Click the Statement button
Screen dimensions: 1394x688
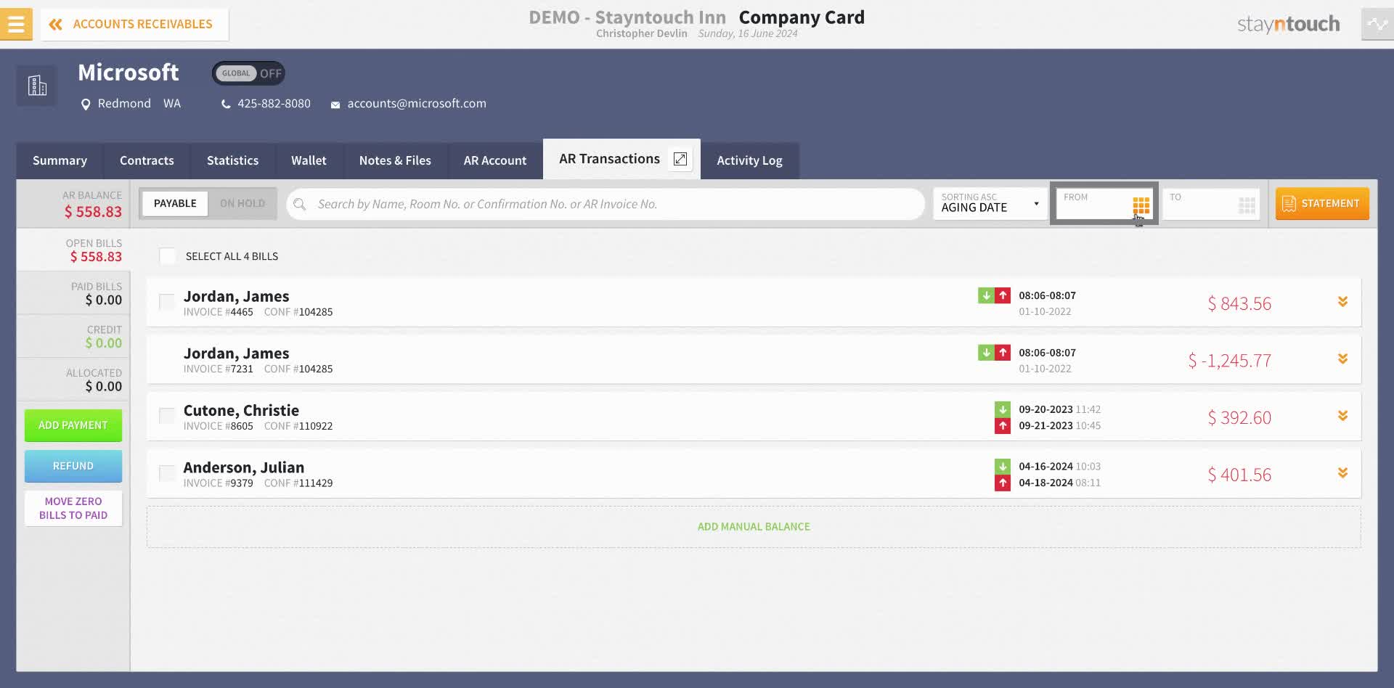1322,204
